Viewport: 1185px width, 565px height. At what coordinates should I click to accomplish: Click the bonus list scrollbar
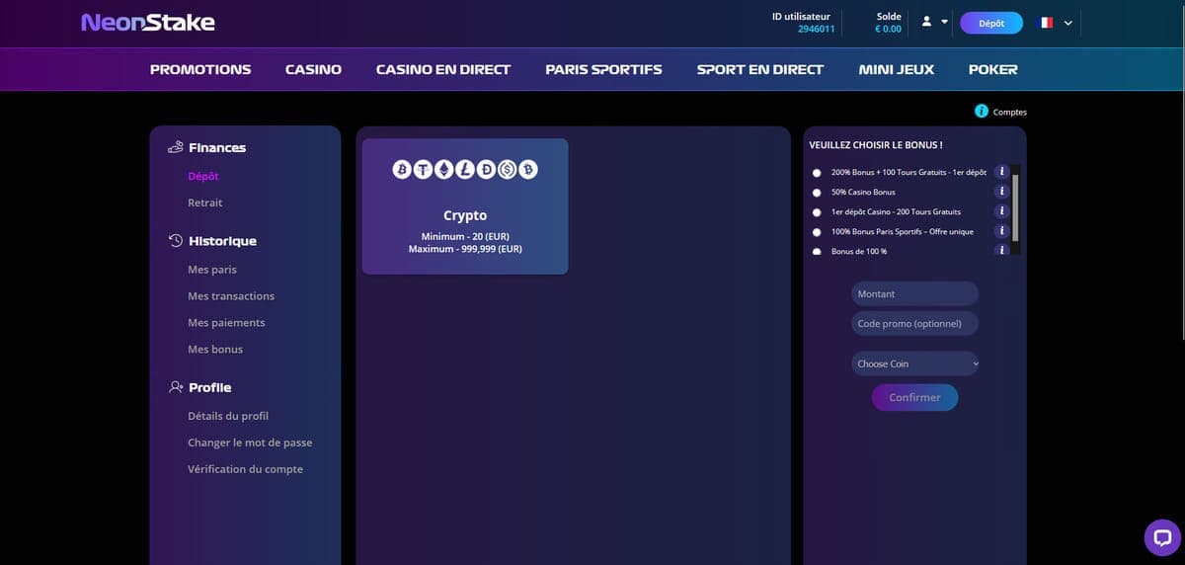click(1015, 208)
